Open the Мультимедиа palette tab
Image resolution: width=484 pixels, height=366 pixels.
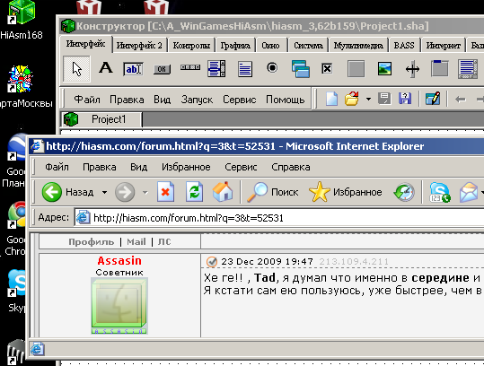point(358,46)
